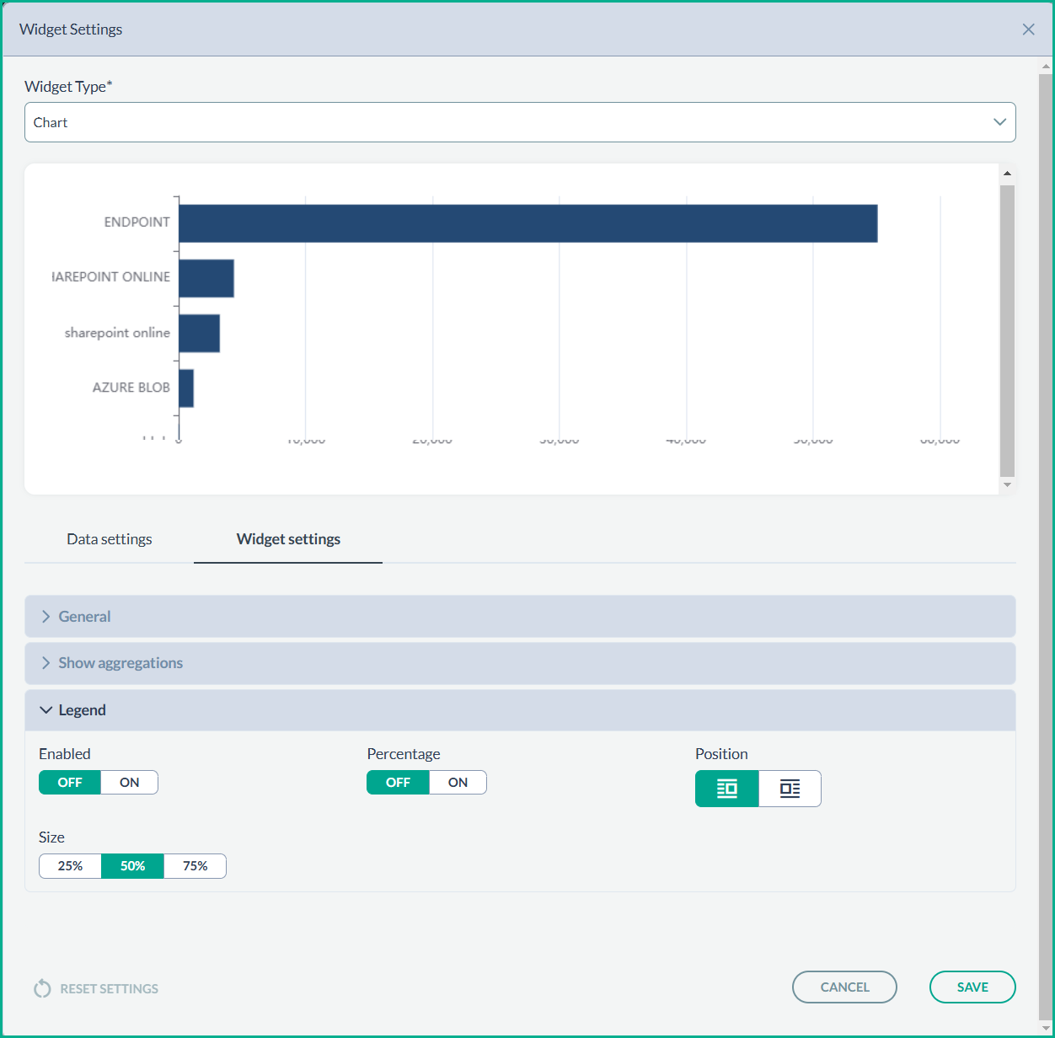This screenshot has width=1055, height=1038.
Task: Select the left legend position icon
Action: click(726, 789)
